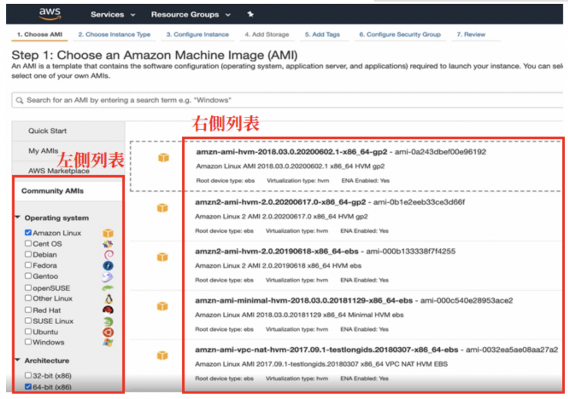Screen dimensions: 568x399
Task: Check the Ubuntu checkbox
Action: click(28, 331)
